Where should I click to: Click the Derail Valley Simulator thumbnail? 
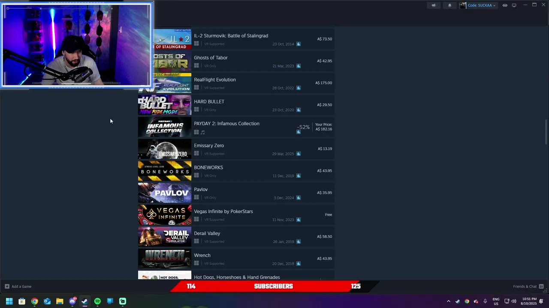(165, 237)
